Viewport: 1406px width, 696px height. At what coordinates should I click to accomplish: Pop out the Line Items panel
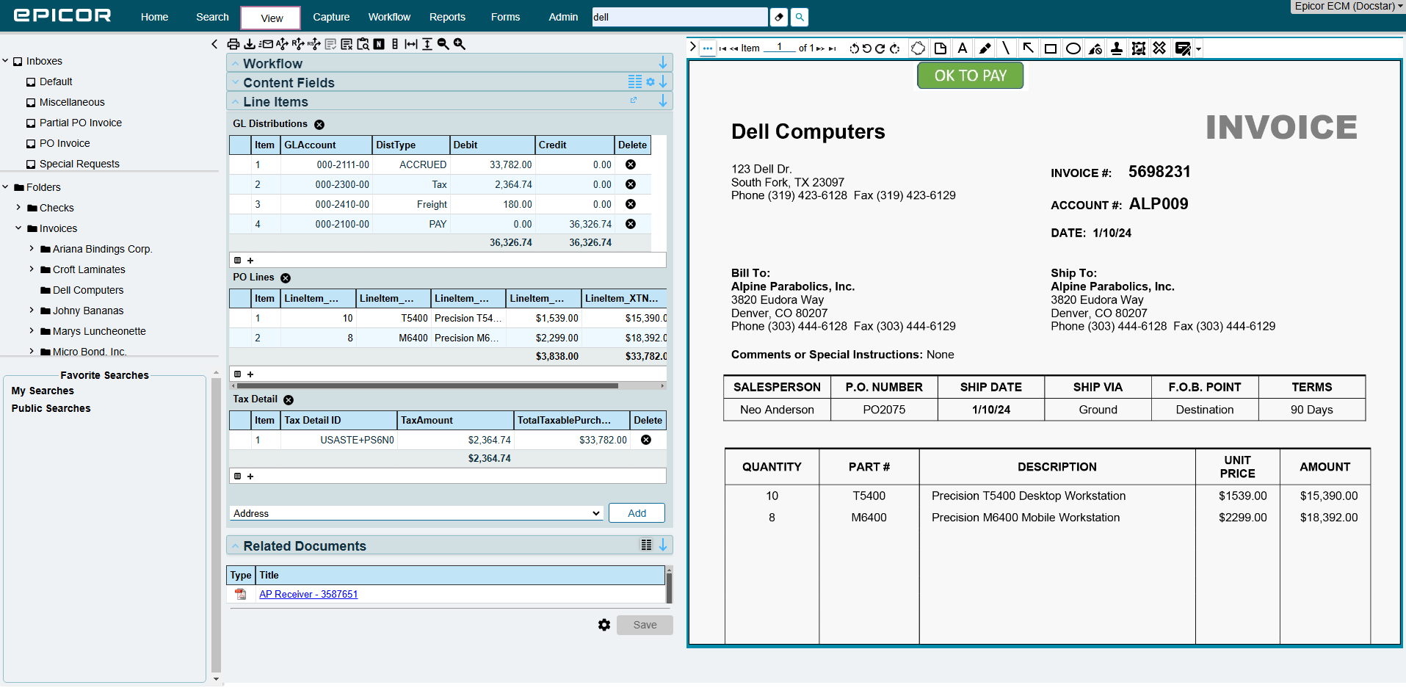[x=634, y=101]
